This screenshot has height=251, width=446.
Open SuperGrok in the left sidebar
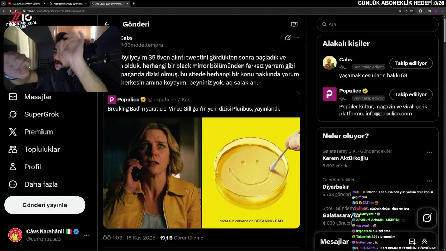[34, 114]
